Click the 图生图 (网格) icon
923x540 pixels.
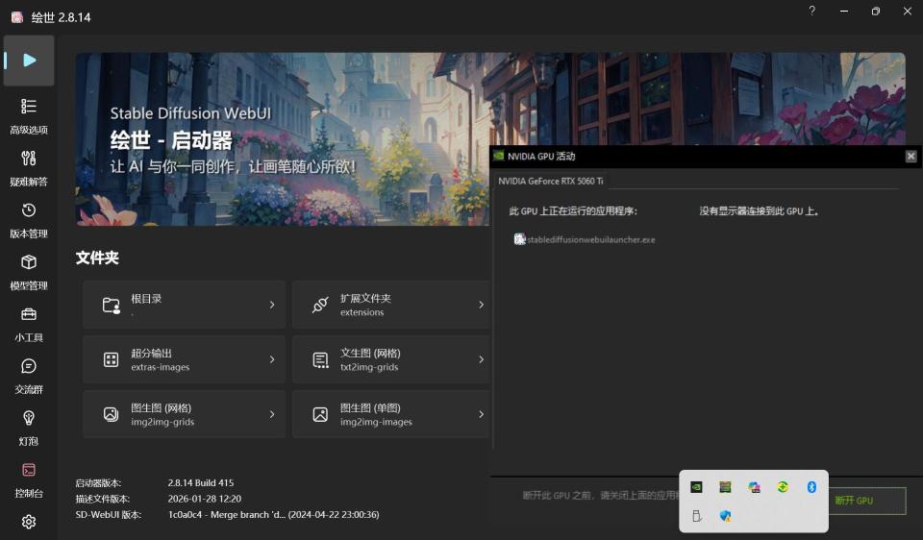point(112,414)
